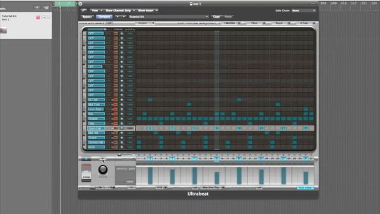The image size is (380, 214).
Task: Open Pitch controller assignment dropdown
Action: (256, 23)
